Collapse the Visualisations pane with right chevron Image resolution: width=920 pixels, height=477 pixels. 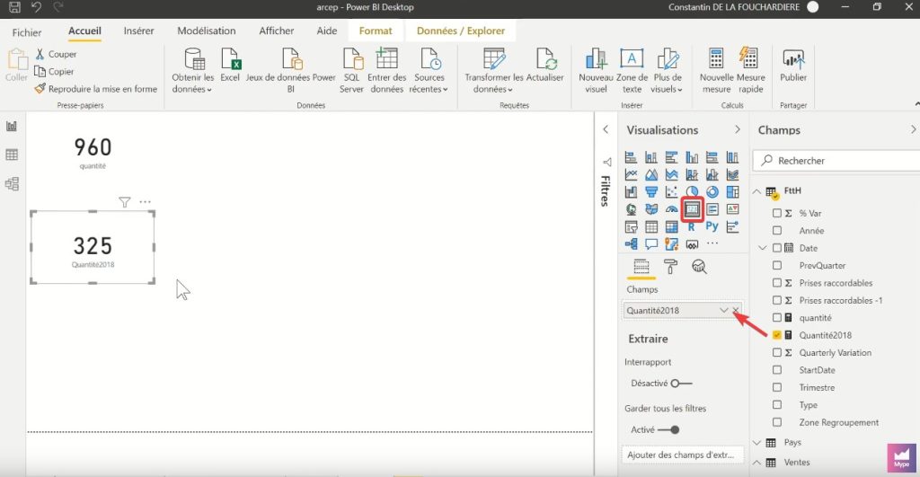pos(738,129)
